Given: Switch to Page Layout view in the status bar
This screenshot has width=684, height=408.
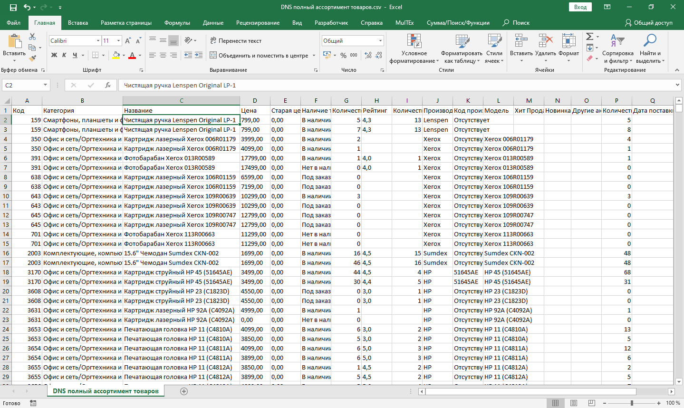Looking at the screenshot, I should point(573,403).
